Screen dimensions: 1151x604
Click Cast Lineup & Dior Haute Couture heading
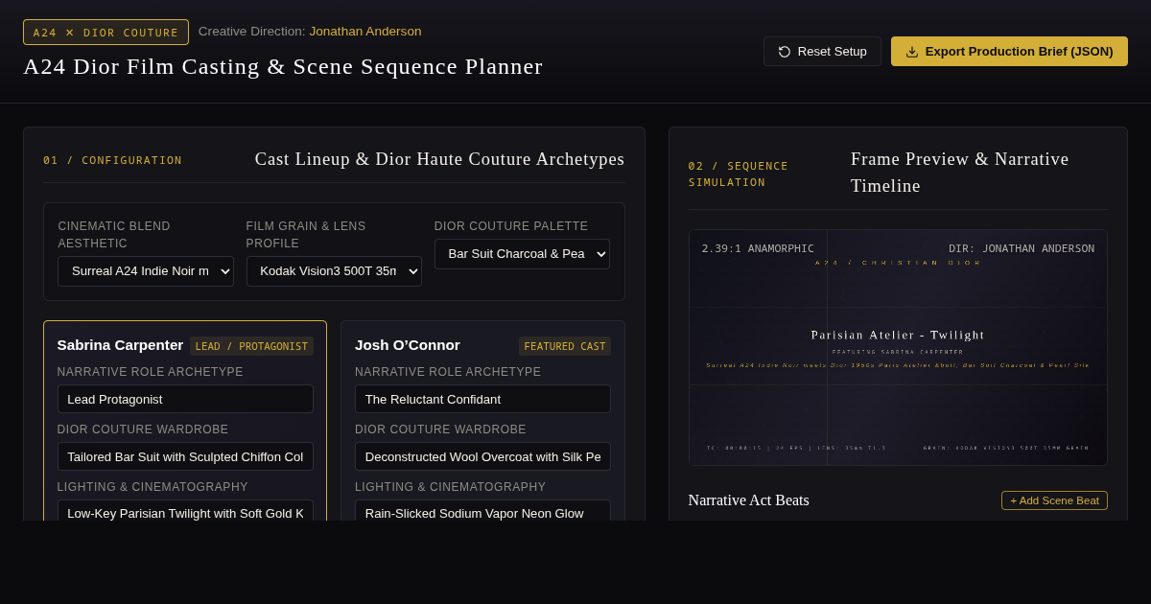(x=439, y=159)
